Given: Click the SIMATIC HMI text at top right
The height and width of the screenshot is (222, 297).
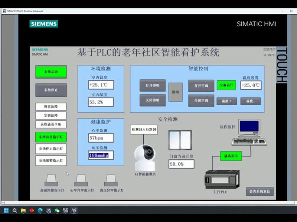Looking at the screenshot, I should [x=257, y=24].
